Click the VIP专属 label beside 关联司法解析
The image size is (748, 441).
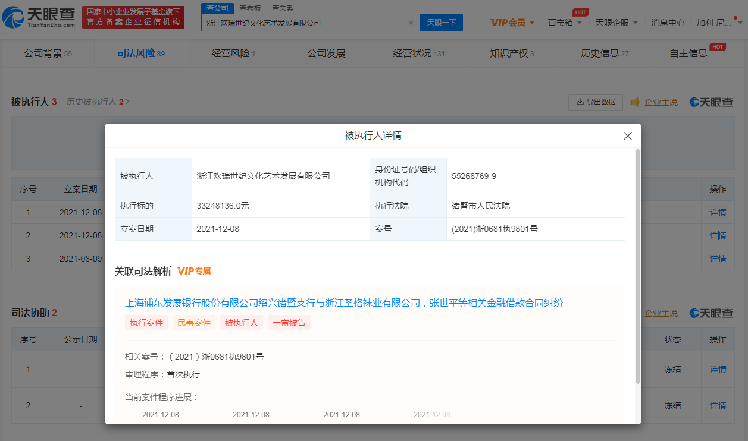point(194,271)
